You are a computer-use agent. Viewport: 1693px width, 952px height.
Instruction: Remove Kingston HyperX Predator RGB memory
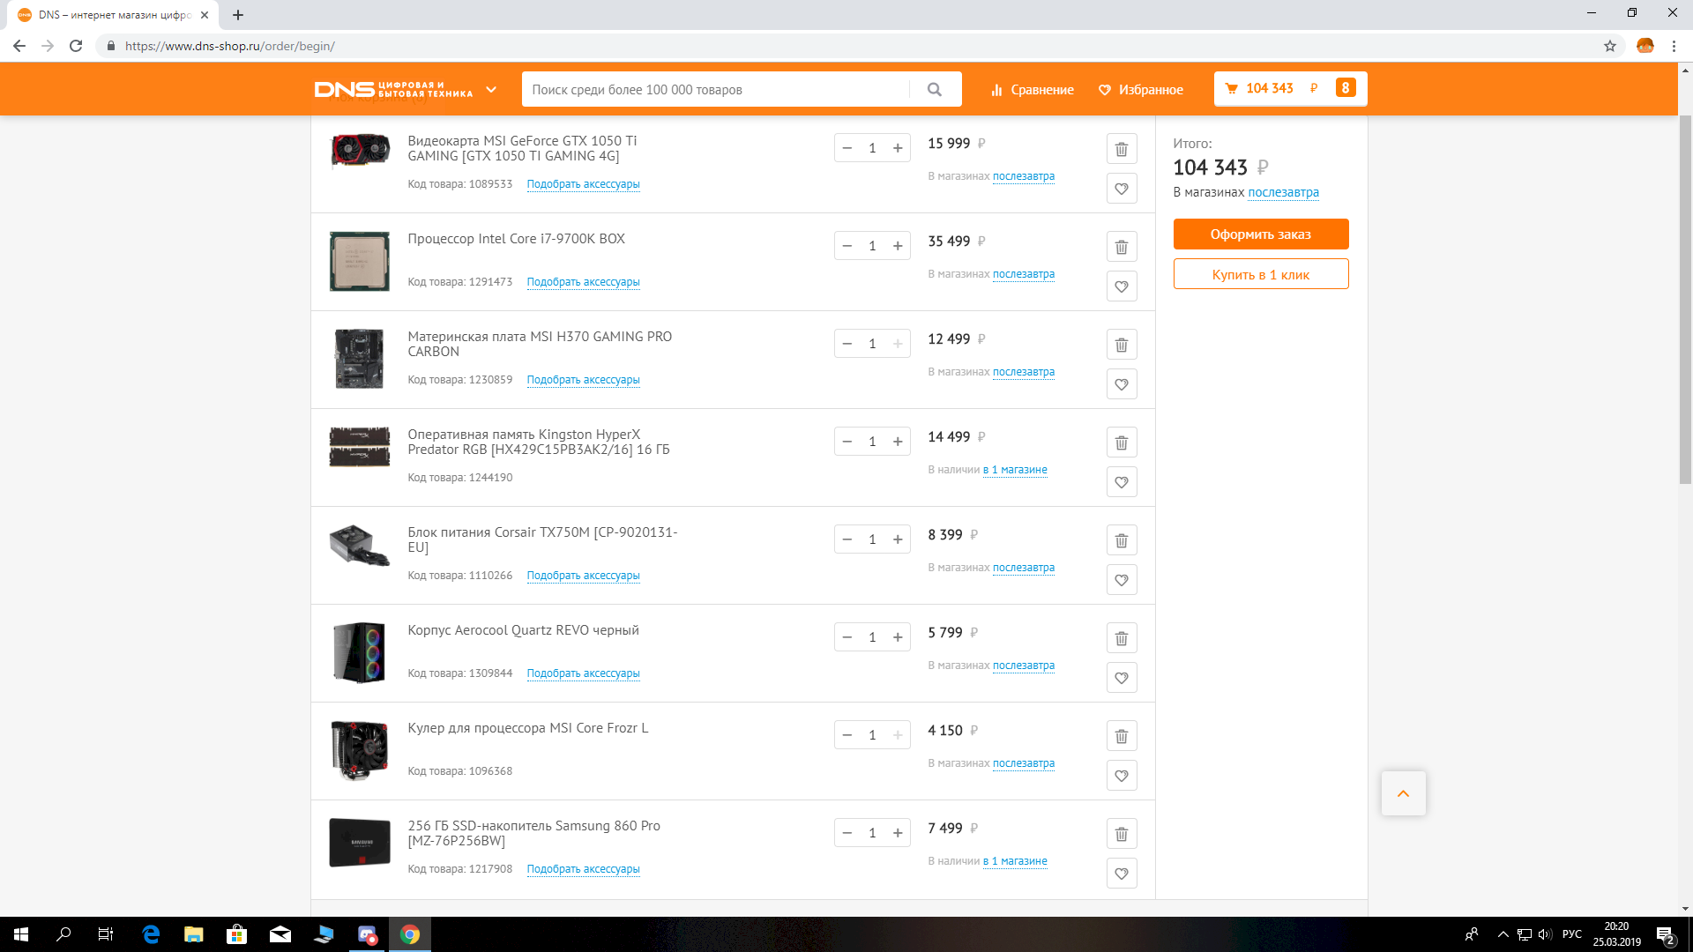click(1122, 443)
